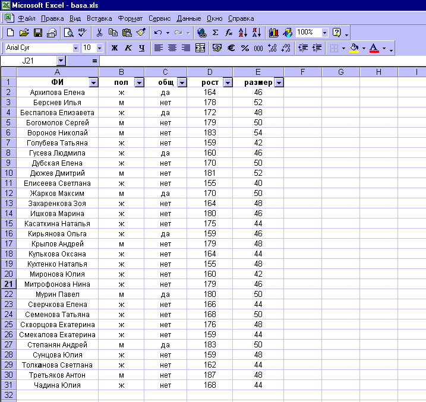Toggle underline Ч formatting
426x402 pixels.
pyautogui.click(x=141, y=48)
